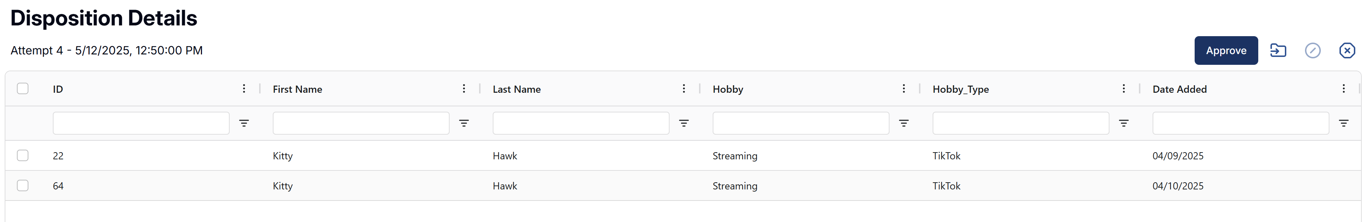Click the move-to-folder icon beside Approve
Image resolution: width=1365 pixels, height=222 pixels.
(x=1278, y=50)
